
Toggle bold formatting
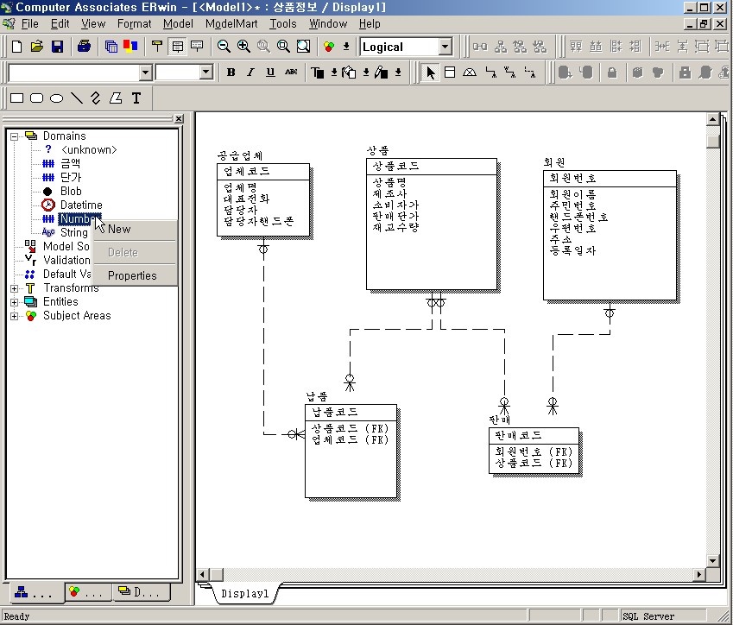[231, 73]
